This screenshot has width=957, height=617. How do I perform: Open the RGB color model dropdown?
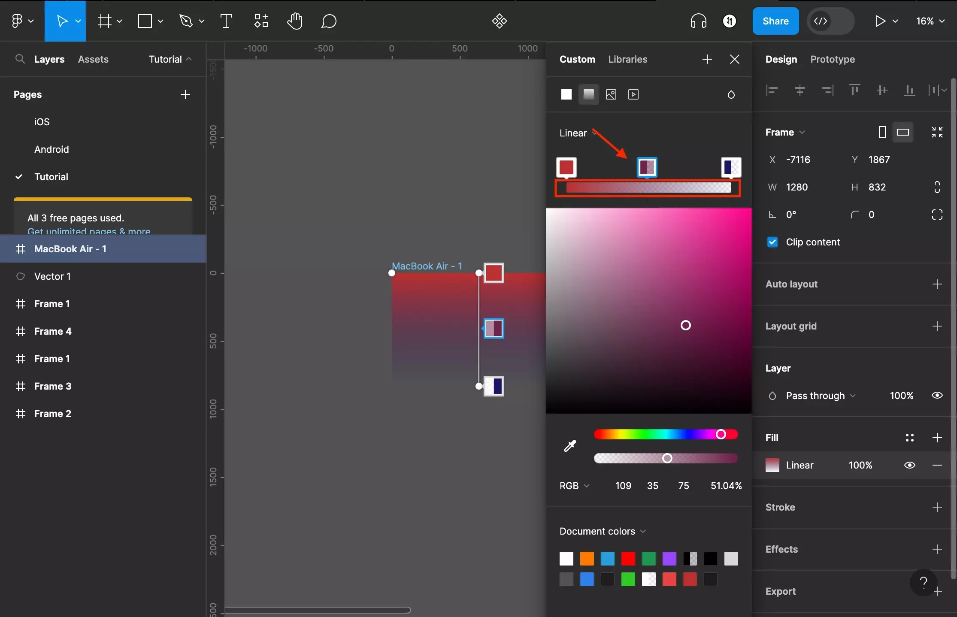click(575, 486)
